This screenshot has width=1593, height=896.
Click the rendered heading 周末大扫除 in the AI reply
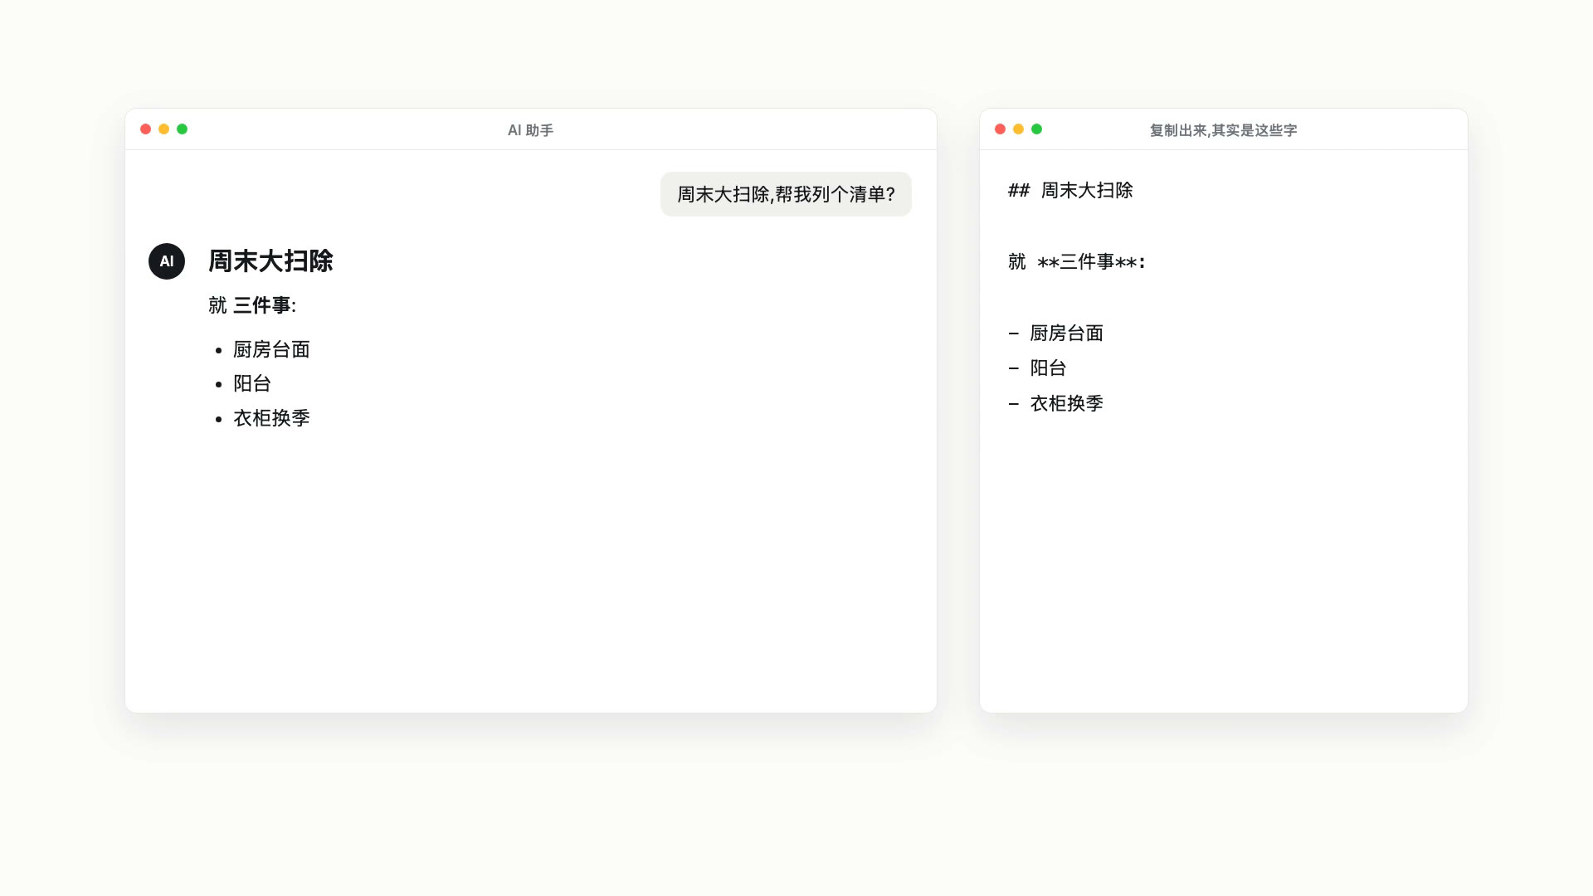click(270, 261)
